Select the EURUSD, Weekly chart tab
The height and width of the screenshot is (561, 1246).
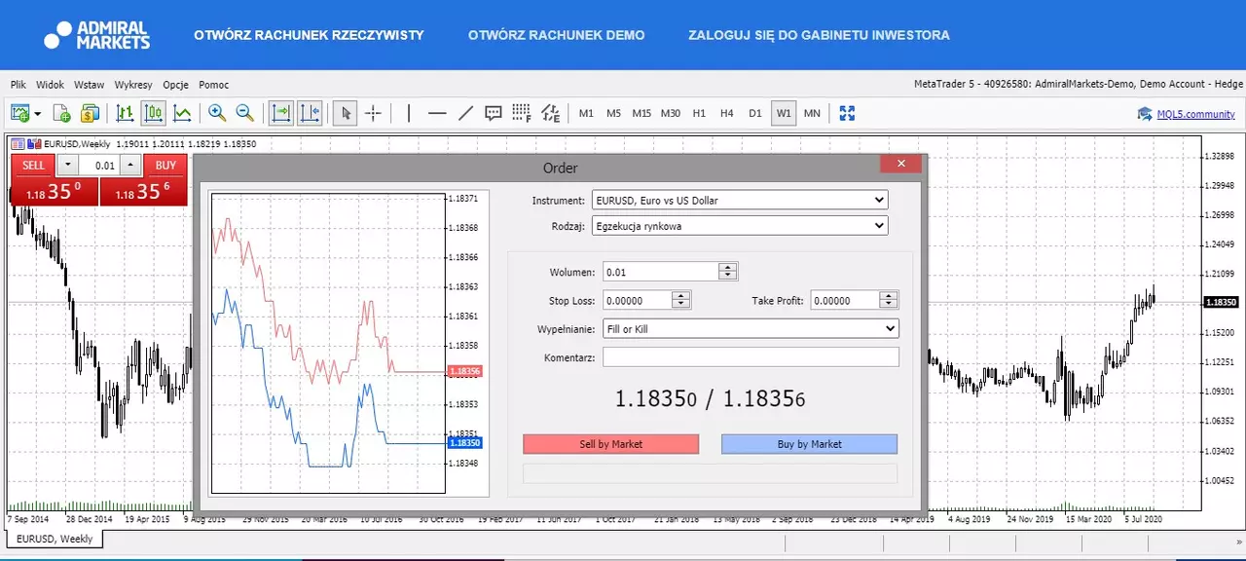[x=55, y=539]
